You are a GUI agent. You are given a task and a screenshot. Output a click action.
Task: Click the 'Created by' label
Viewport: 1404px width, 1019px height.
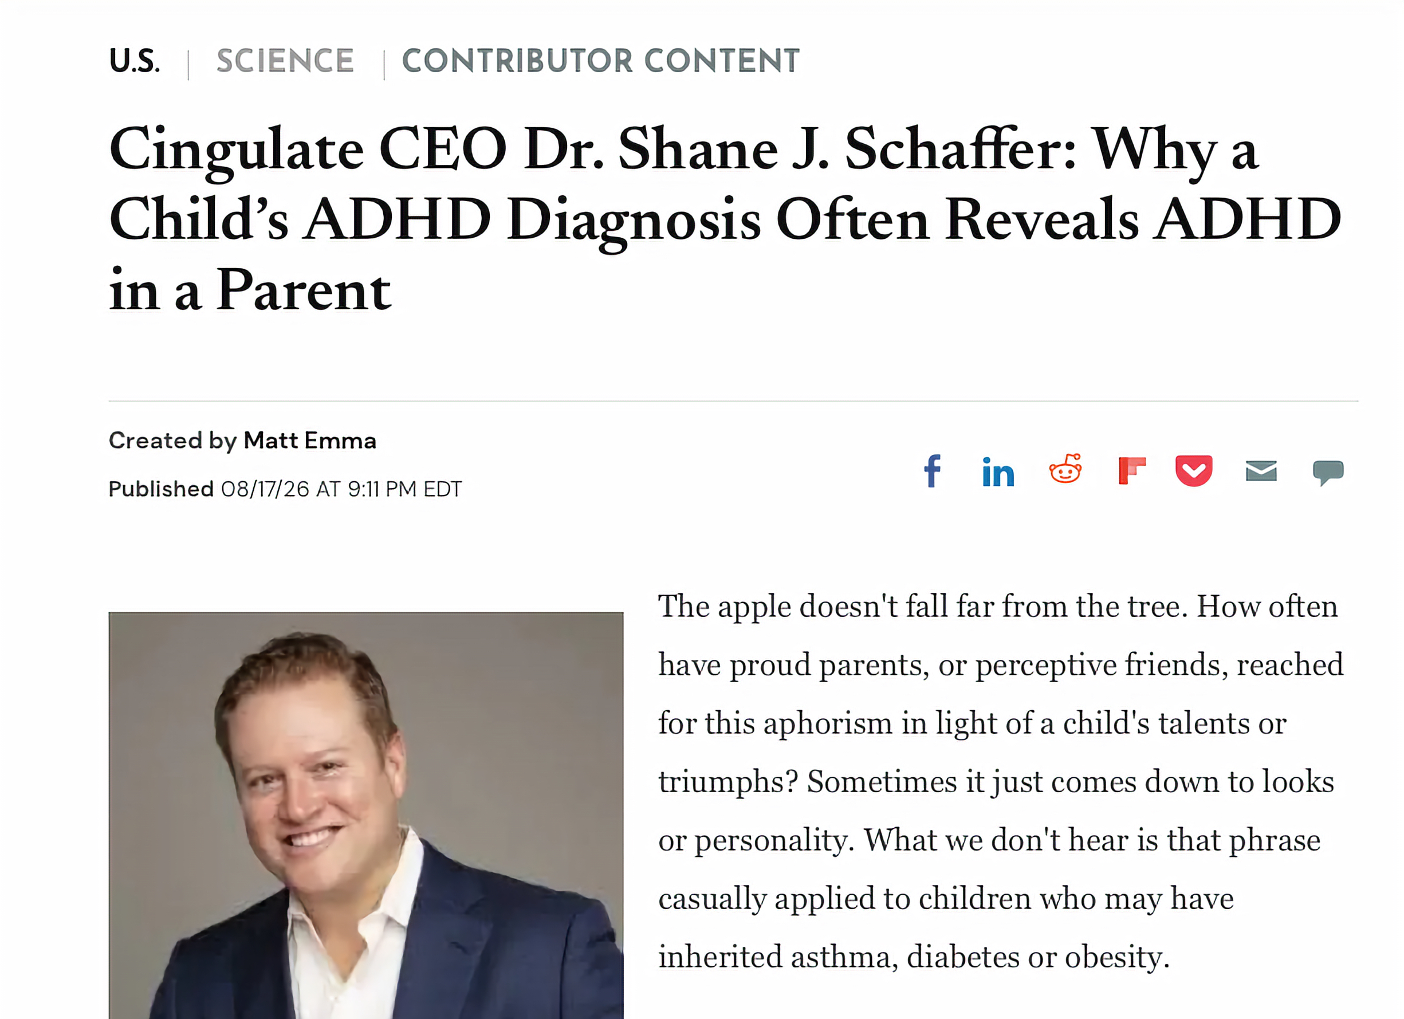pyautogui.click(x=173, y=441)
